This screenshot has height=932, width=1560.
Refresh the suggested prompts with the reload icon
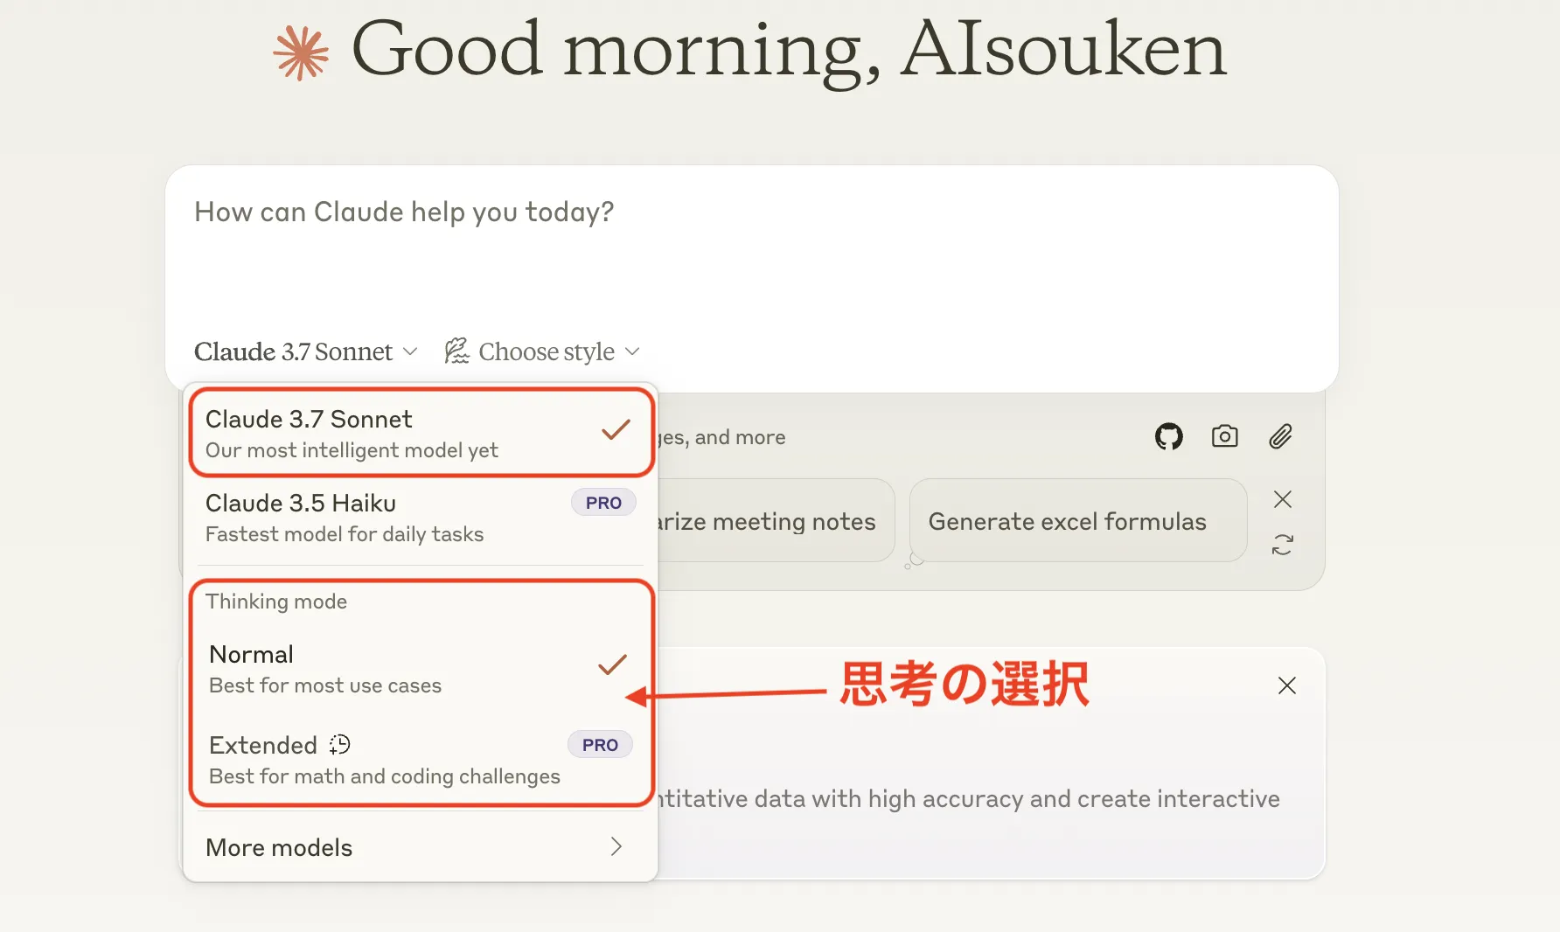point(1283,545)
